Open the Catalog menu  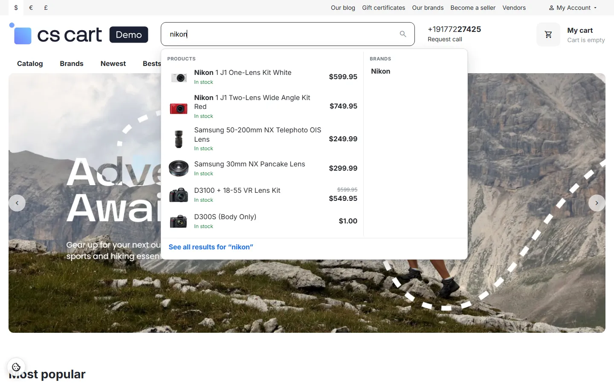(x=30, y=63)
